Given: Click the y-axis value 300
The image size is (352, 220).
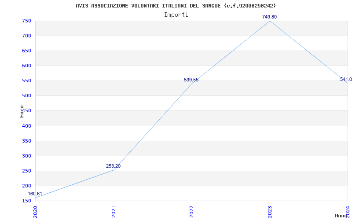Looking at the screenshot, I should (x=26, y=156).
